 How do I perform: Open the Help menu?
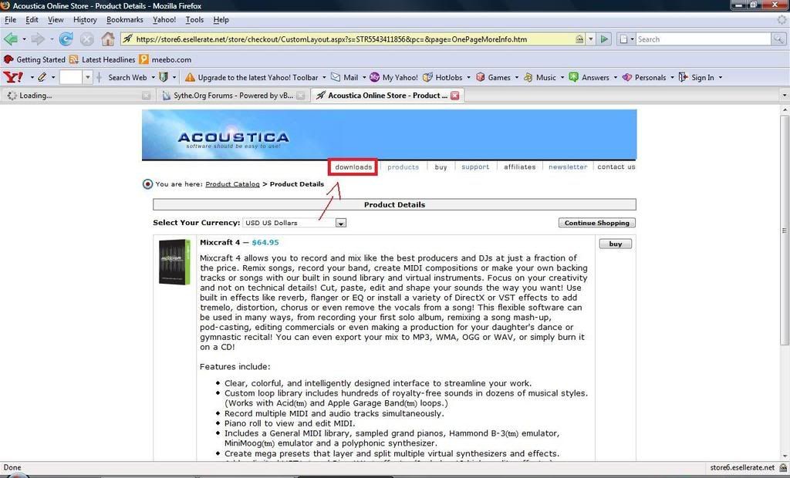point(221,19)
